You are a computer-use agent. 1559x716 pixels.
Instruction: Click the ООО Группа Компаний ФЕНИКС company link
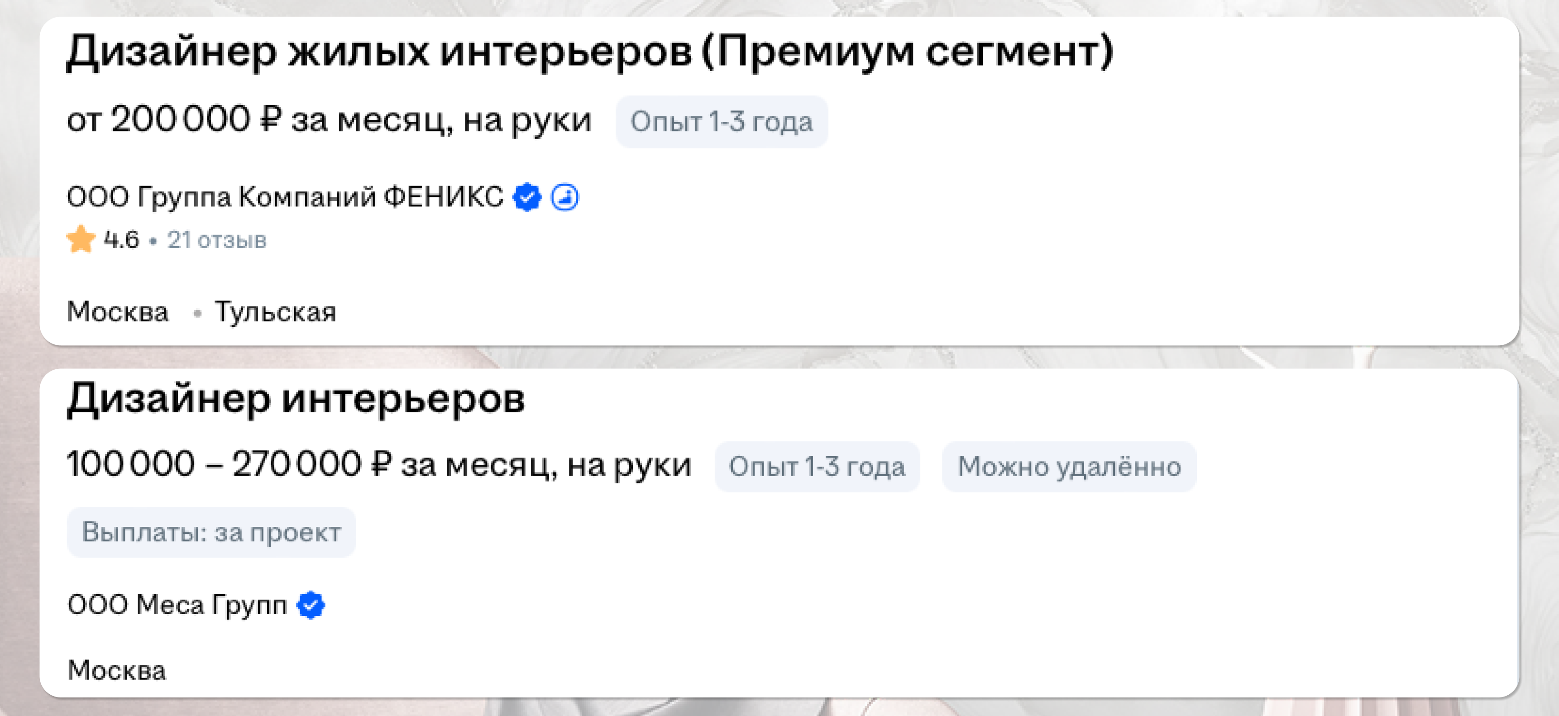coord(284,197)
